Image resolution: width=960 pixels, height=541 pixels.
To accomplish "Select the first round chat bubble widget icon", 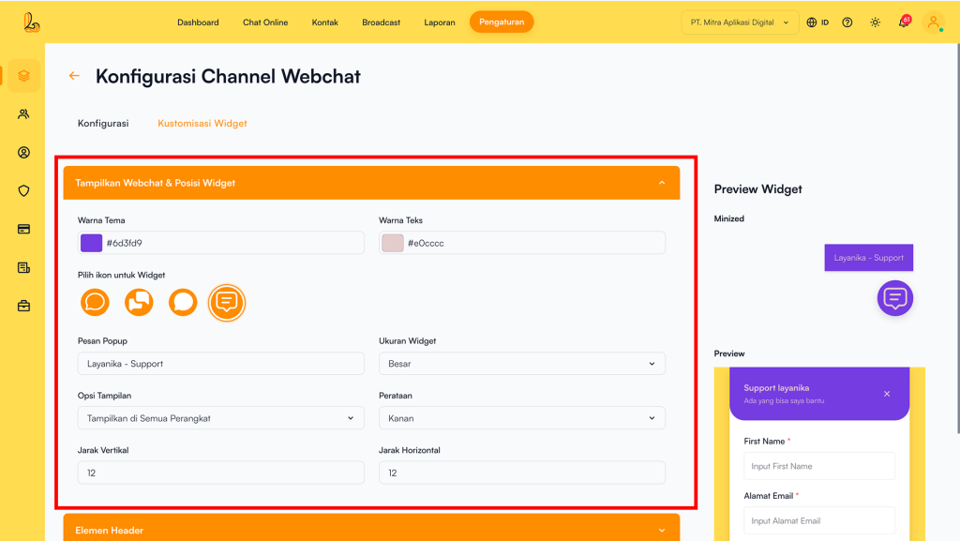I will tap(96, 303).
